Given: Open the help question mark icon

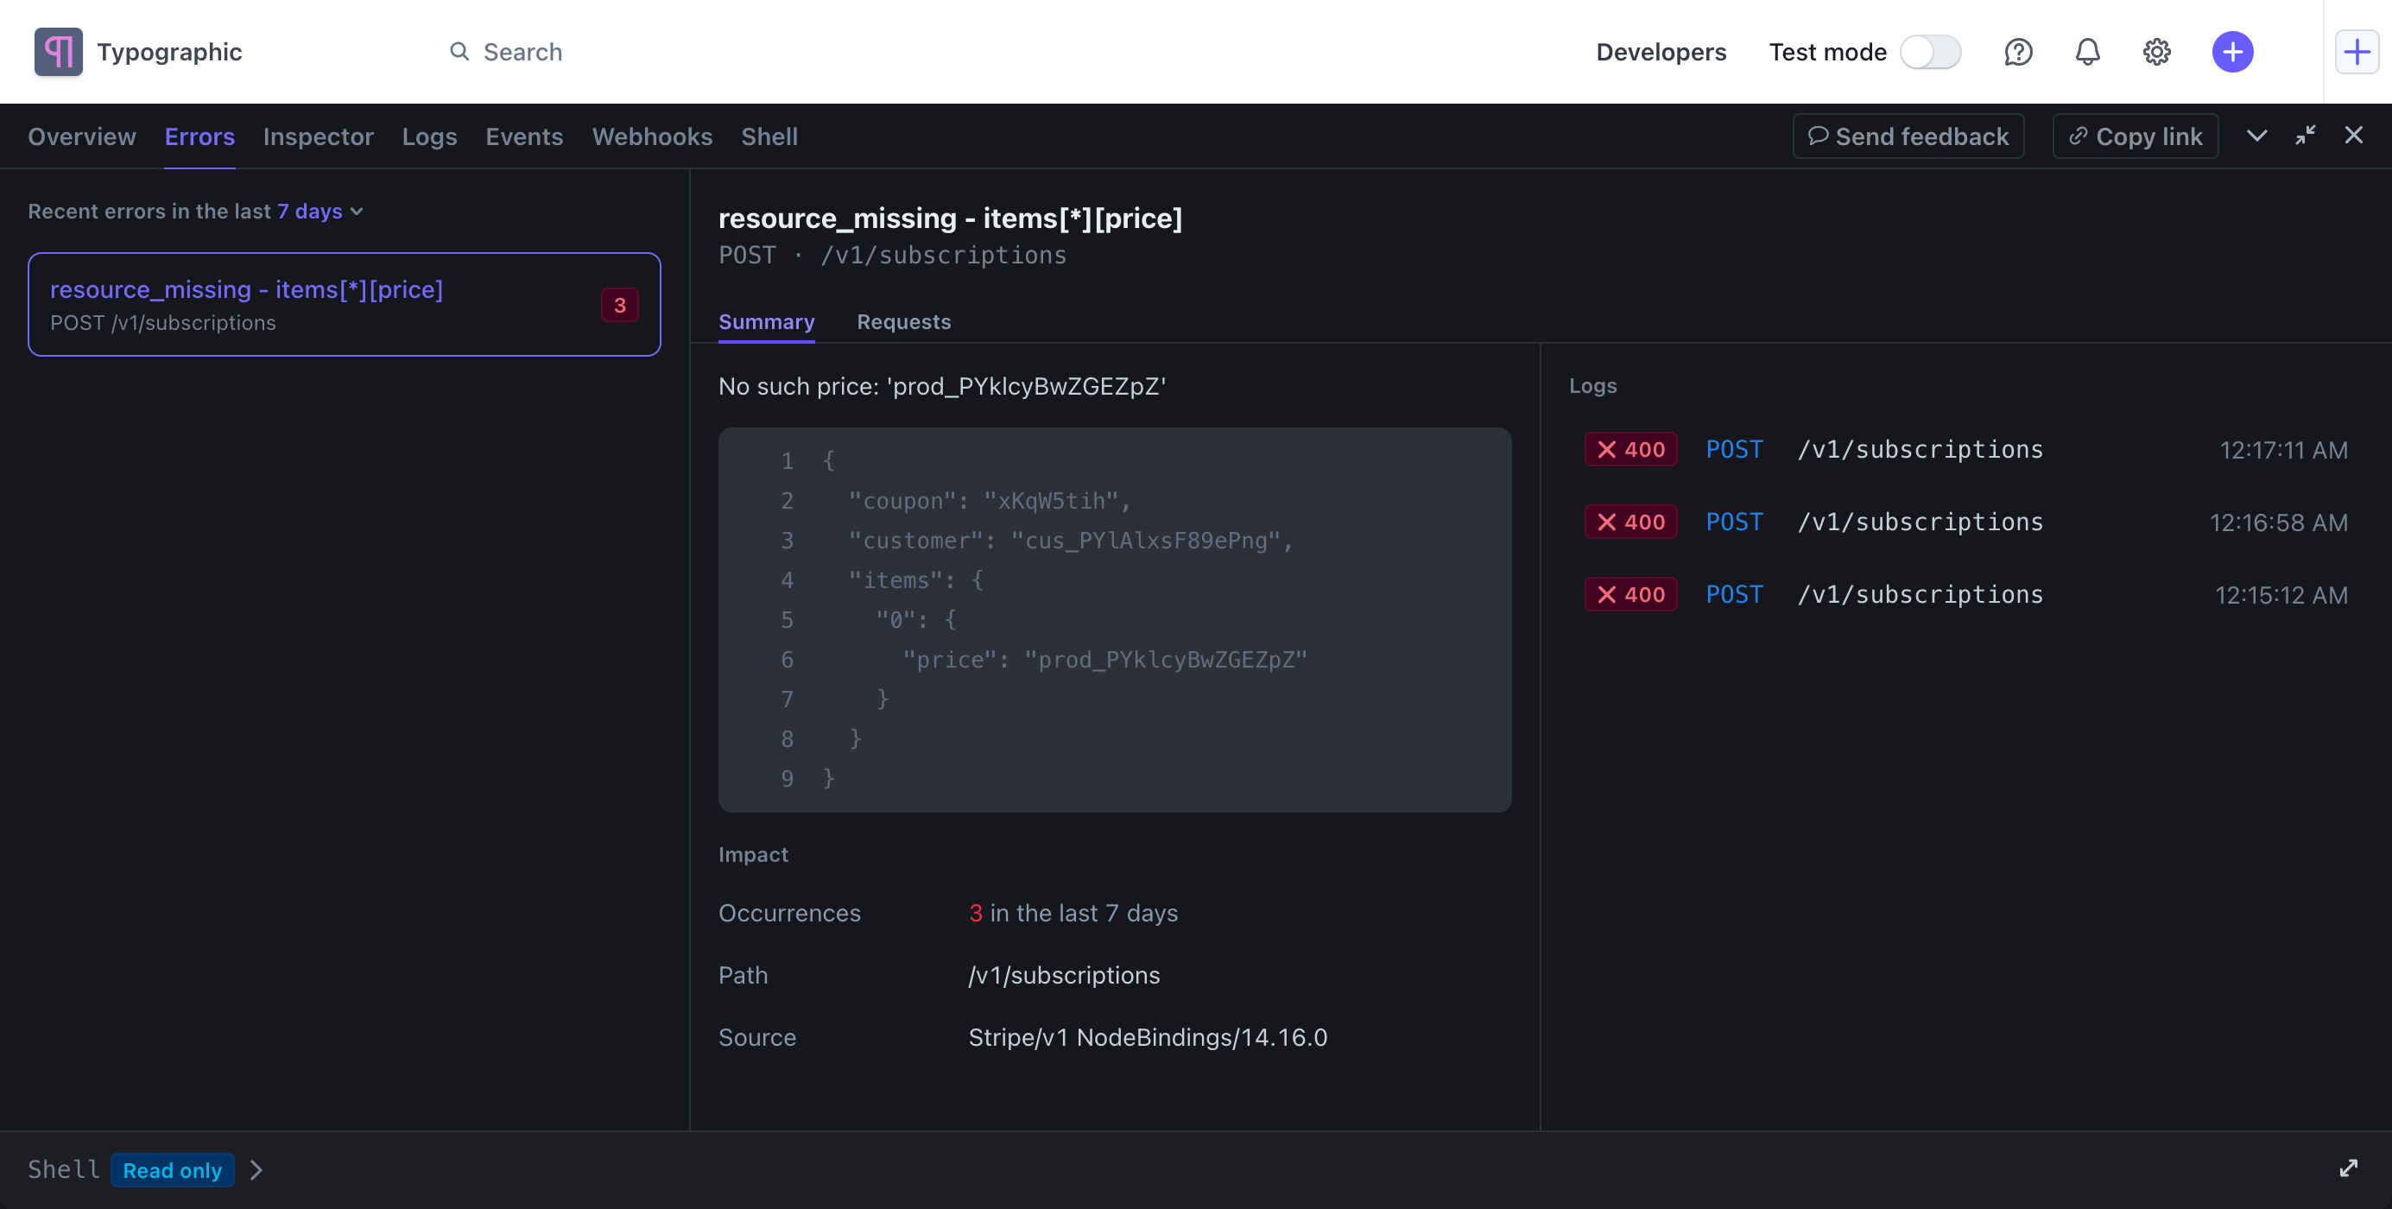Looking at the screenshot, I should (2018, 52).
